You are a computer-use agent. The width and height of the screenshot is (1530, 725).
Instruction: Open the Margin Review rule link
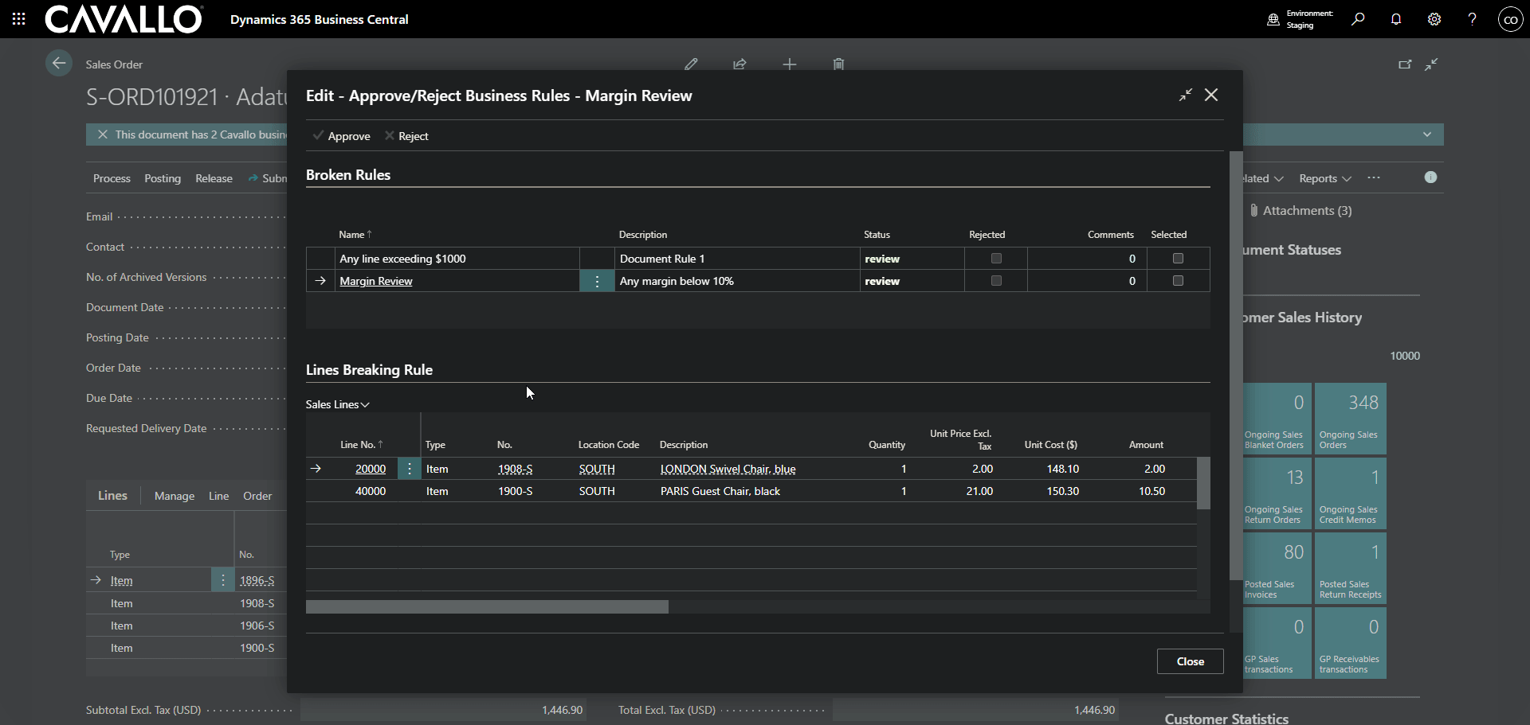pos(376,281)
